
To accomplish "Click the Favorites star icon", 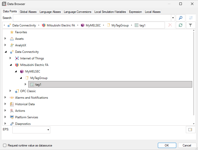I will (12, 32).
